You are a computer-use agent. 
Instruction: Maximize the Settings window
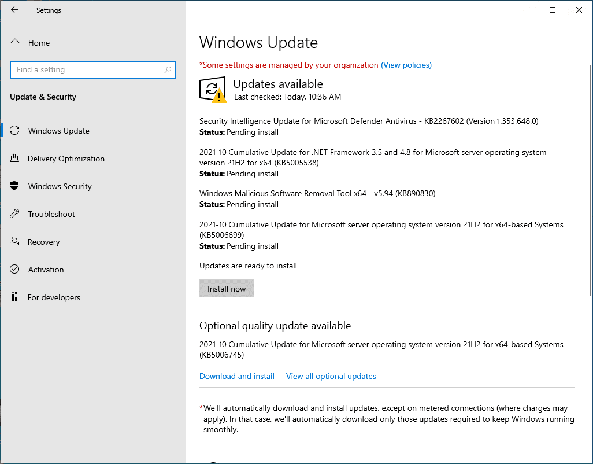(553, 10)
